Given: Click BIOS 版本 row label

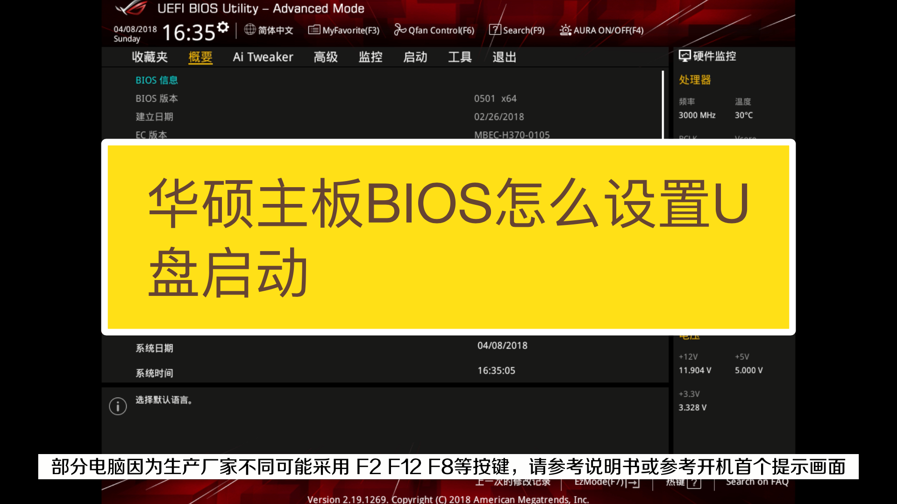Looking at the screenshot, I should (157, 98).
